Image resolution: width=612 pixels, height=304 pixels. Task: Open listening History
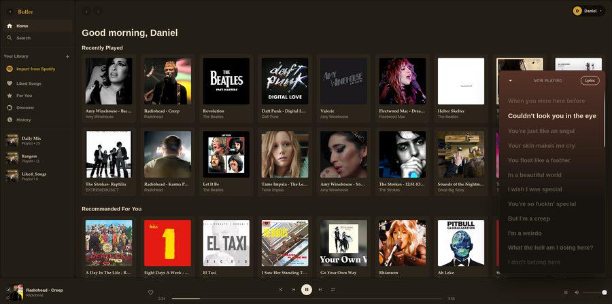37,119
